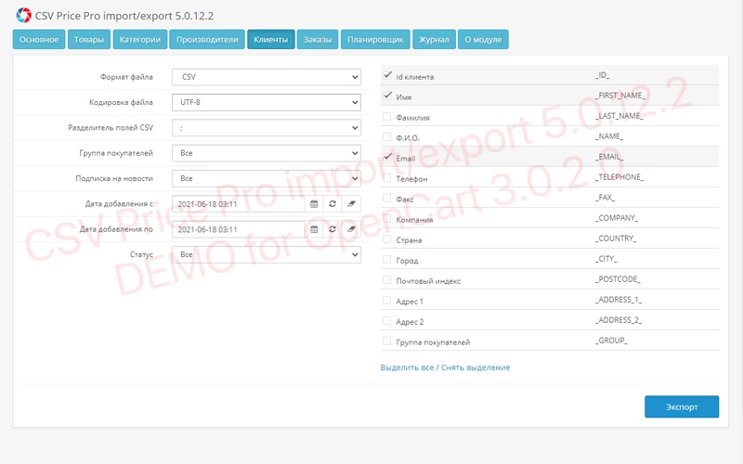Tick the 'Телефон' checkbox

(387, 177)
